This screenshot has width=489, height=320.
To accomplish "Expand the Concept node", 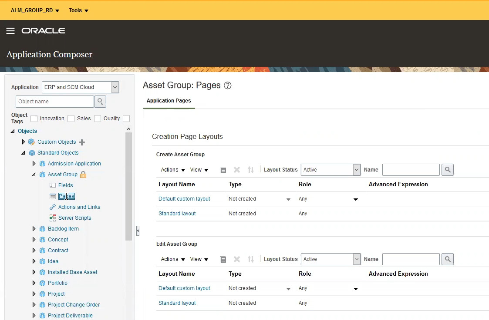I will coord(34,239).
